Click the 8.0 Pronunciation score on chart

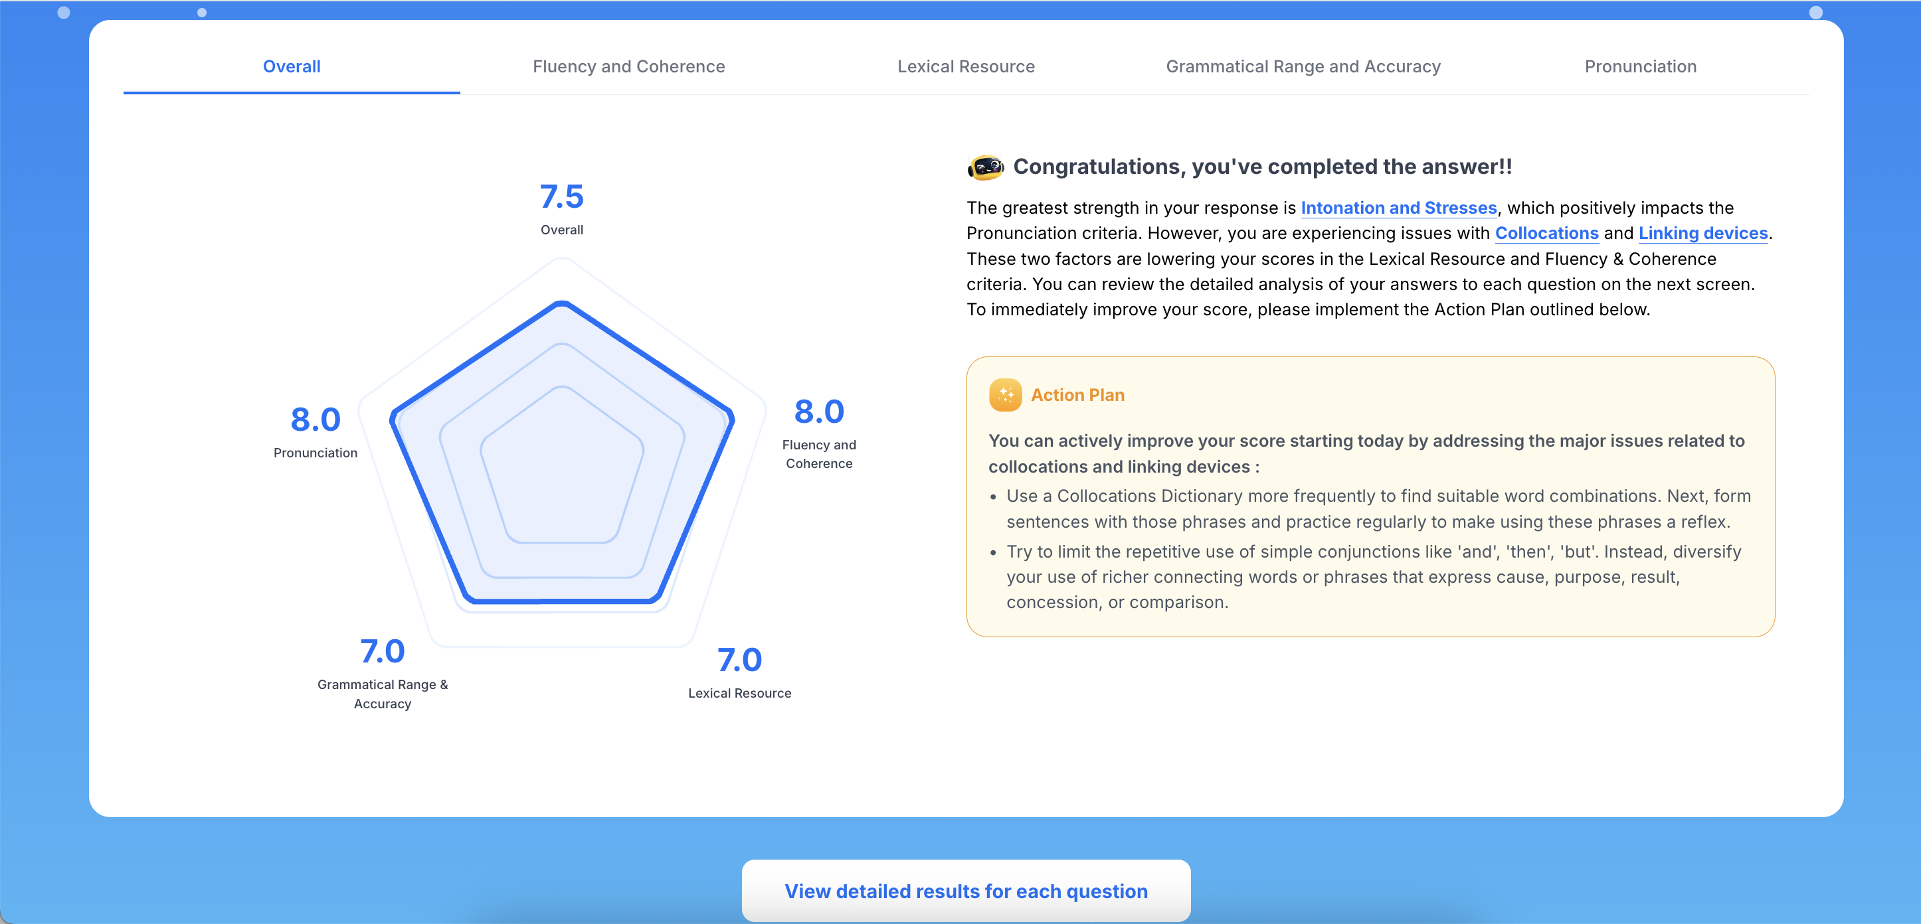316,420
